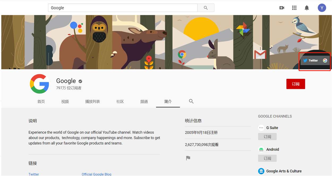This screenshot has height=176, width=332.
Task: Click the G Suite channel icon
Action: click(x=261, y=128)
